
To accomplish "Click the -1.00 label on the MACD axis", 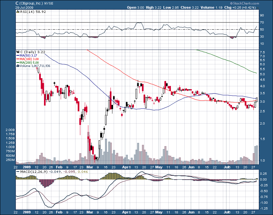I will tap(263, 203).
